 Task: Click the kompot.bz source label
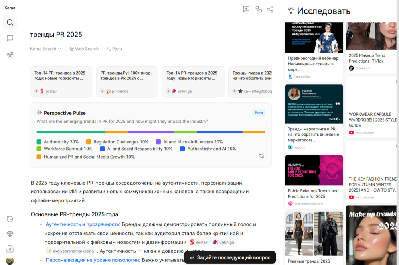pos(302,77)
